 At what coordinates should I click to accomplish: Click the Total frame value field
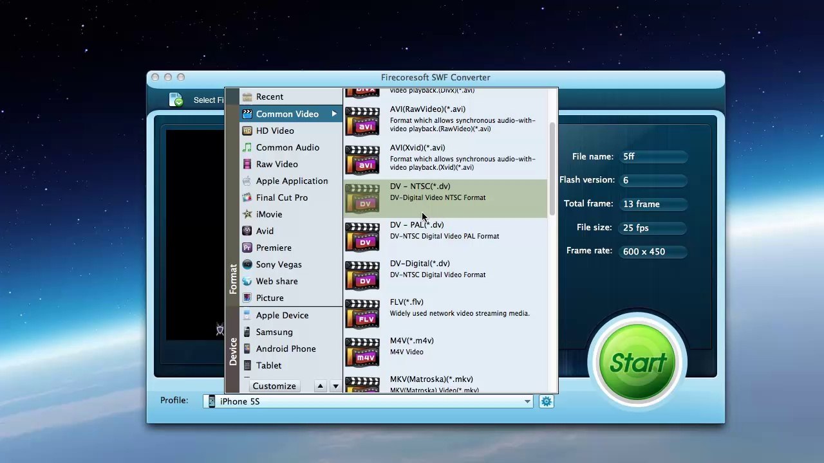pyautogui.click(x=655, y=204)
